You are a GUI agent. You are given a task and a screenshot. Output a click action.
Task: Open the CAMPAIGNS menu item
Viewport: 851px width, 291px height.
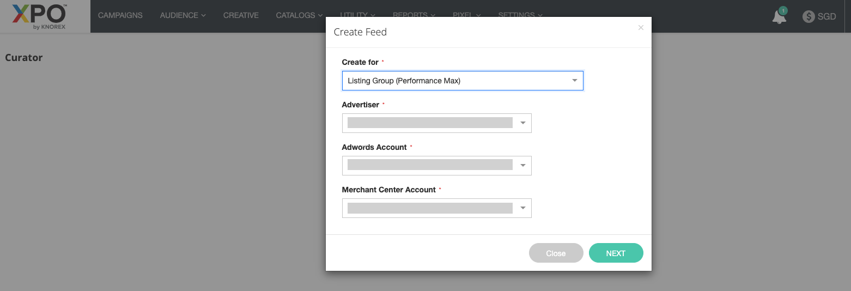(120, 15)
